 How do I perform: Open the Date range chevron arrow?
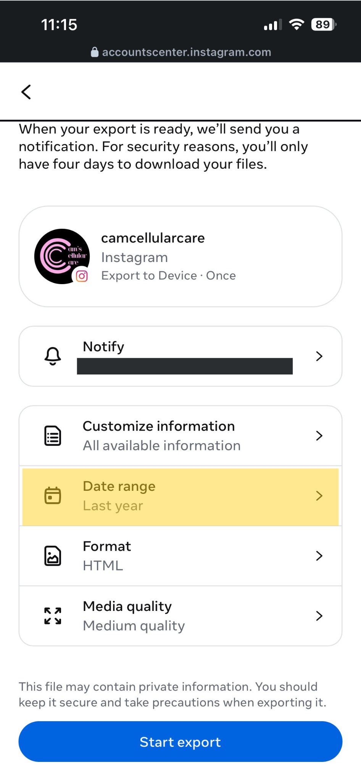319,496
